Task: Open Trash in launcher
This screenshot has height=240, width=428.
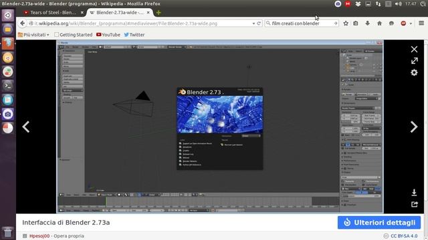Action: point(7,233)
